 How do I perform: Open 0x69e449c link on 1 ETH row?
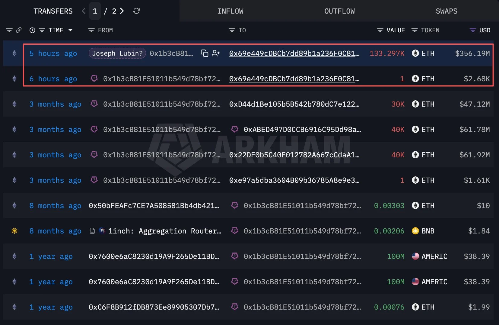click(294, 79)
